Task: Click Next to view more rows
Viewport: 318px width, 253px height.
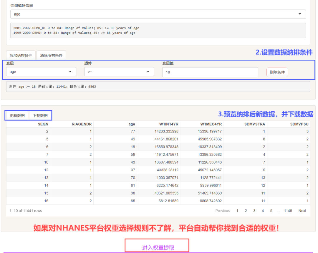Action: pyautogui.click(x=302, y=211)
